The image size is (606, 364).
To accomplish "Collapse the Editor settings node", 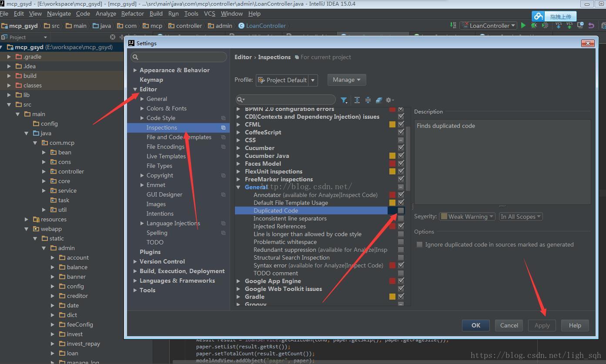I will pos(135,89).
